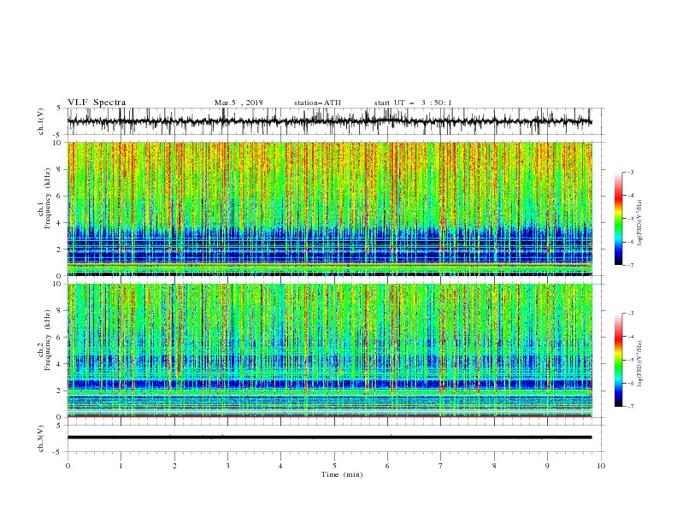Click the "Time (min)" x-axis label
Viewport: 677px width, 523px height.
click(342, 474)
